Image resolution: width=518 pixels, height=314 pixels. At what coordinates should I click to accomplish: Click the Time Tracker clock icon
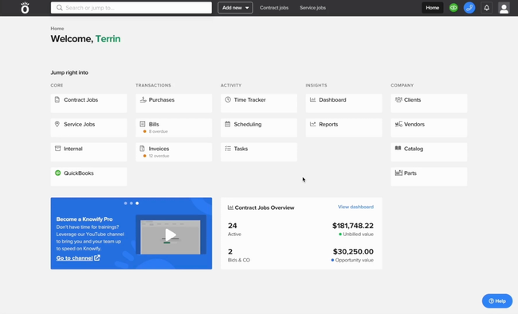(228, 99)
